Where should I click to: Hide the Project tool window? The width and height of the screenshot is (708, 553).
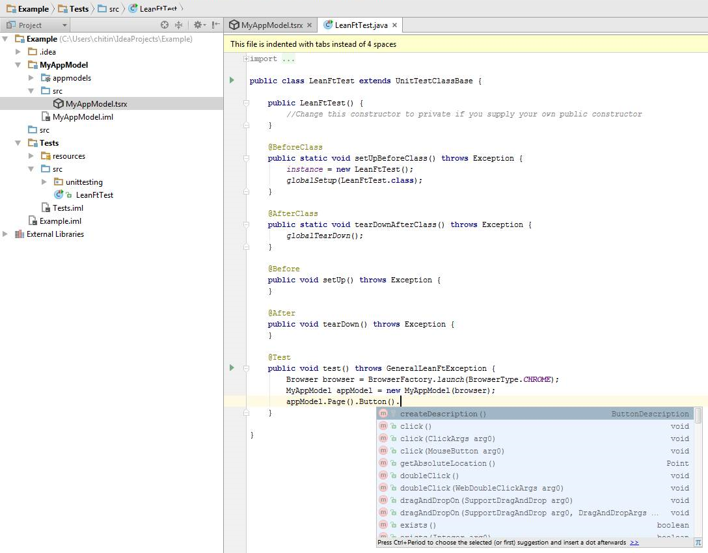(x=215, y=25)
